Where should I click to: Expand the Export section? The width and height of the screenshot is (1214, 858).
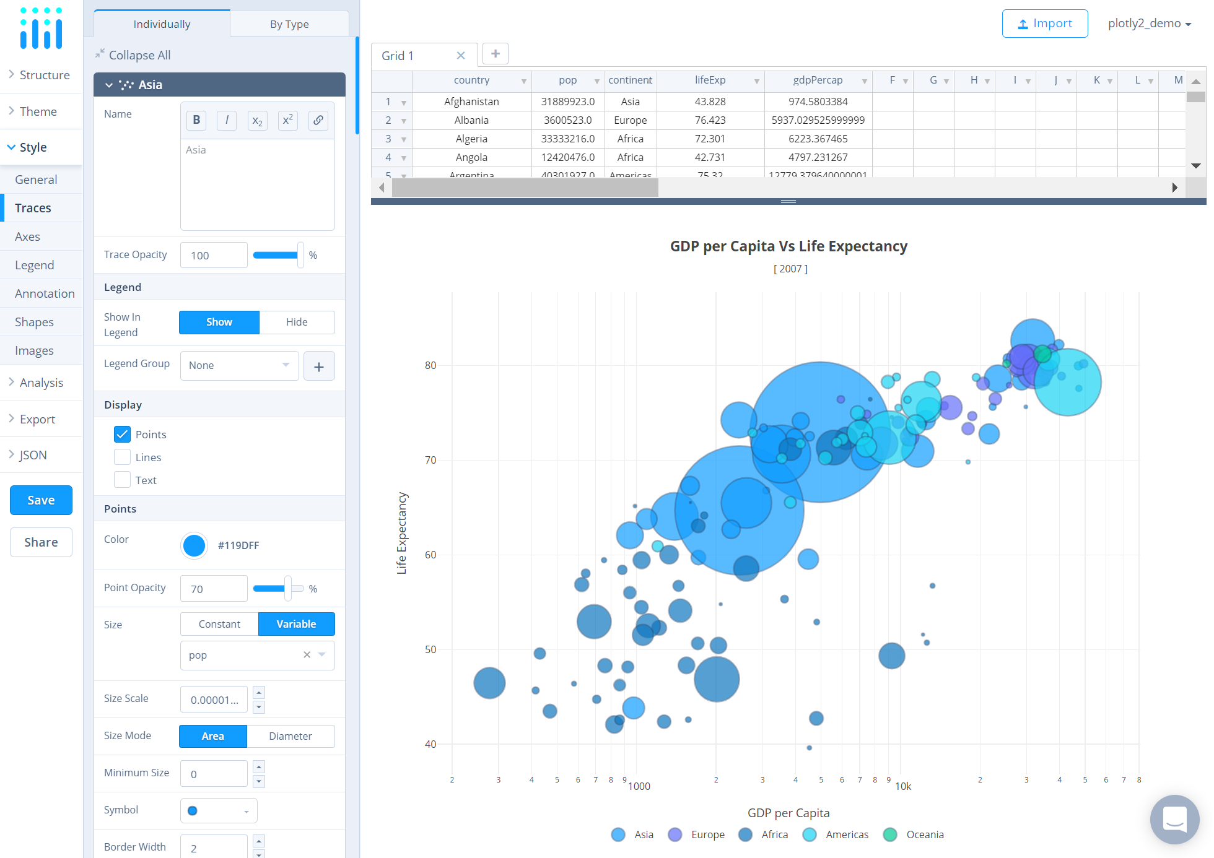point(41,419)
